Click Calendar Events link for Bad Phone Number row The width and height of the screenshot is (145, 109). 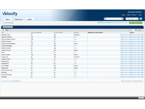(133, 42)
